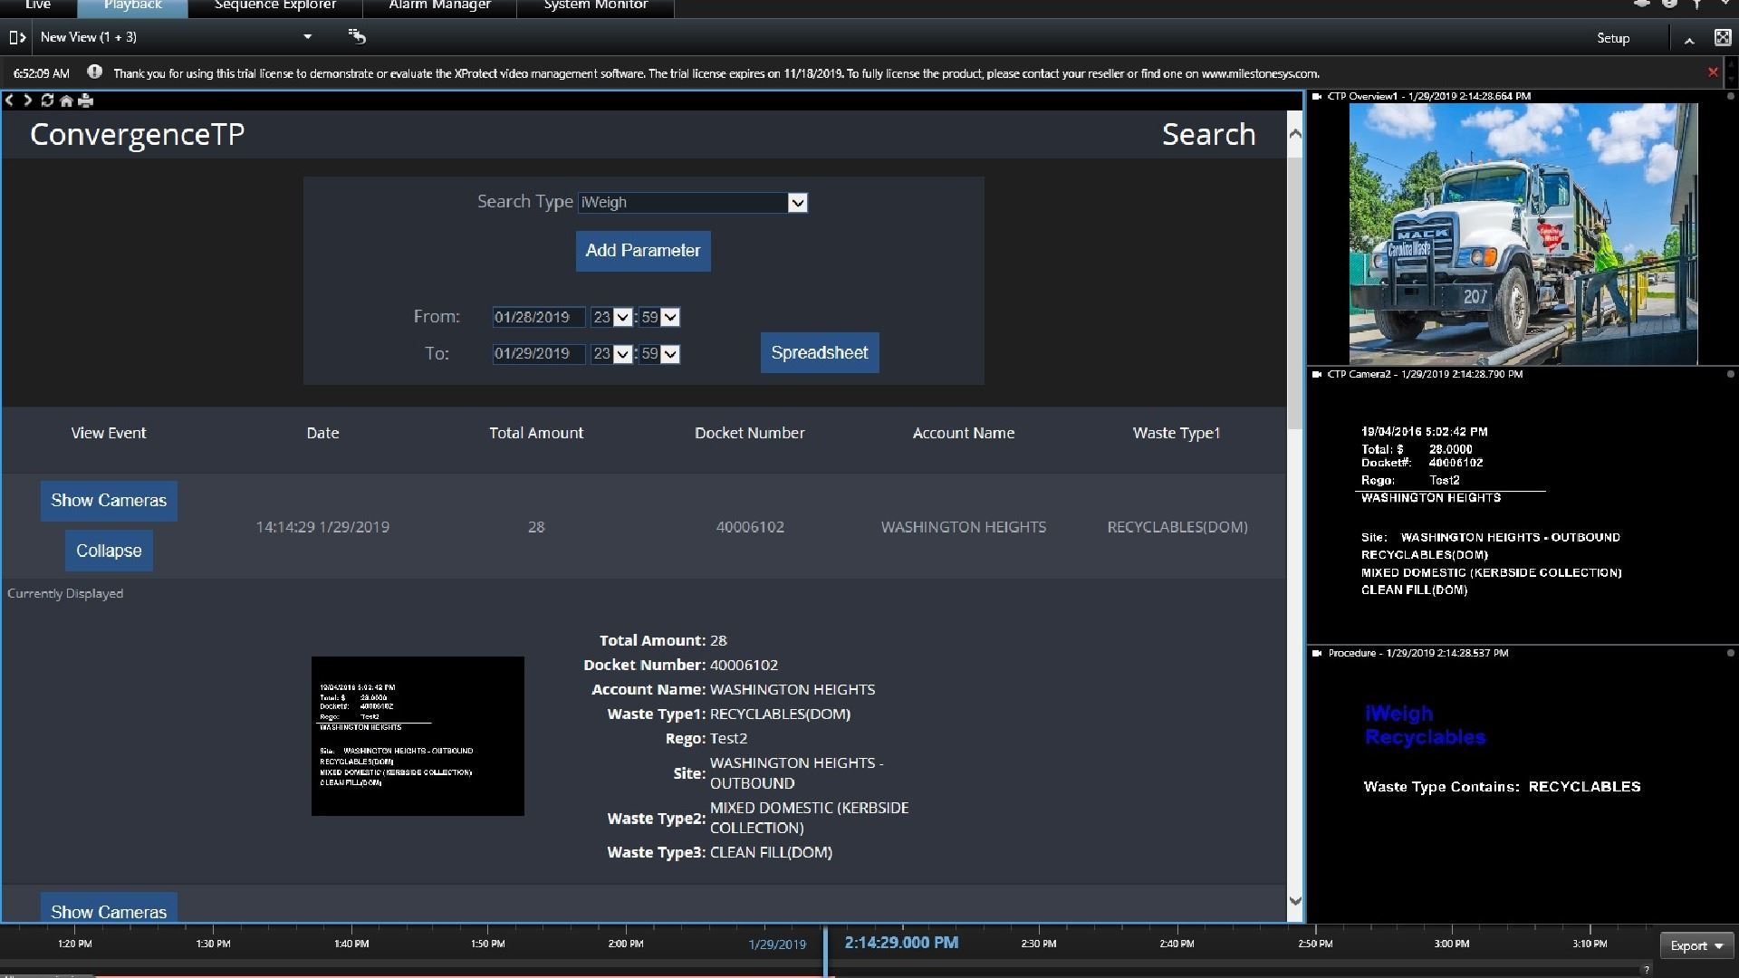Click the camera icon beside Procedure
Image resolution: width=1739 pixels, height=978 pixels.
click(1317, 653)
